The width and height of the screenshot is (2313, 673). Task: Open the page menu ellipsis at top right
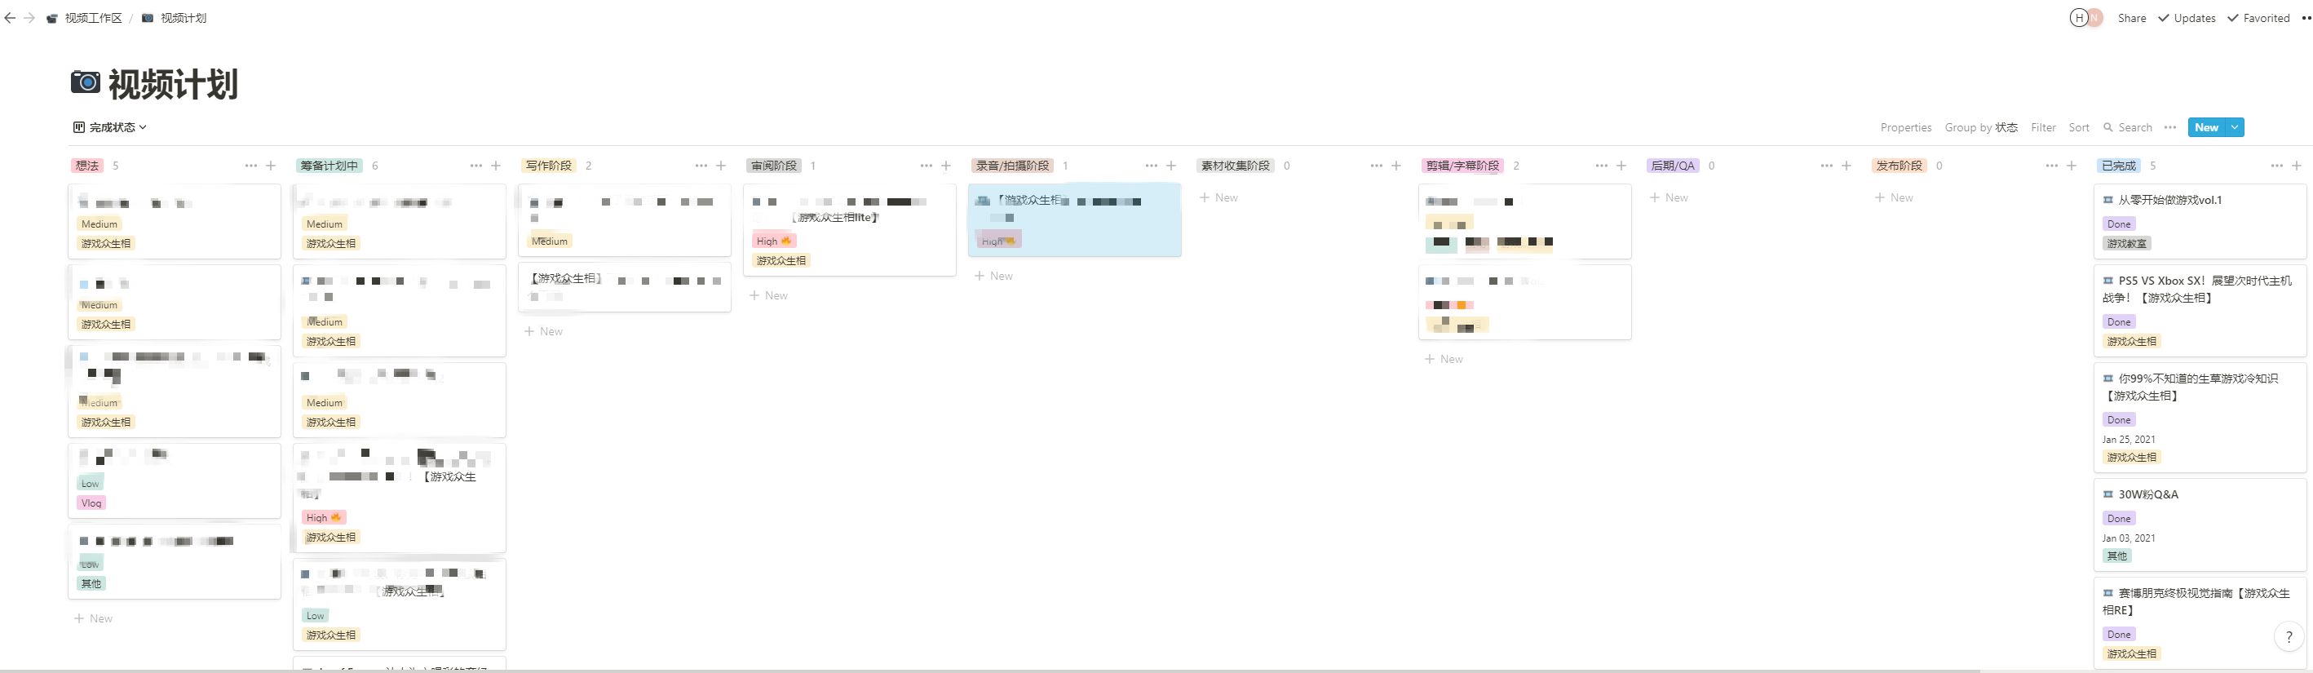point(2306,18)
